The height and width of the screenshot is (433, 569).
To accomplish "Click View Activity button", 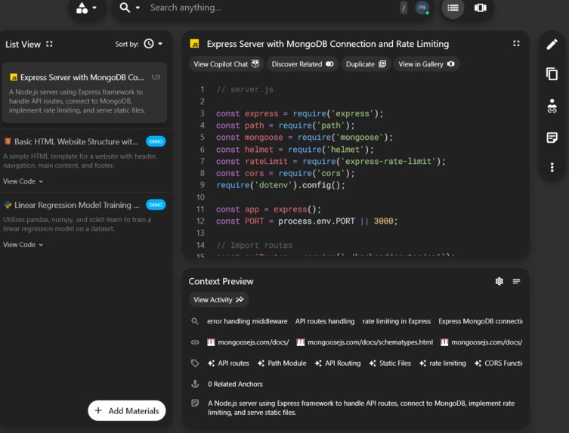I will [x=218, y=300].
